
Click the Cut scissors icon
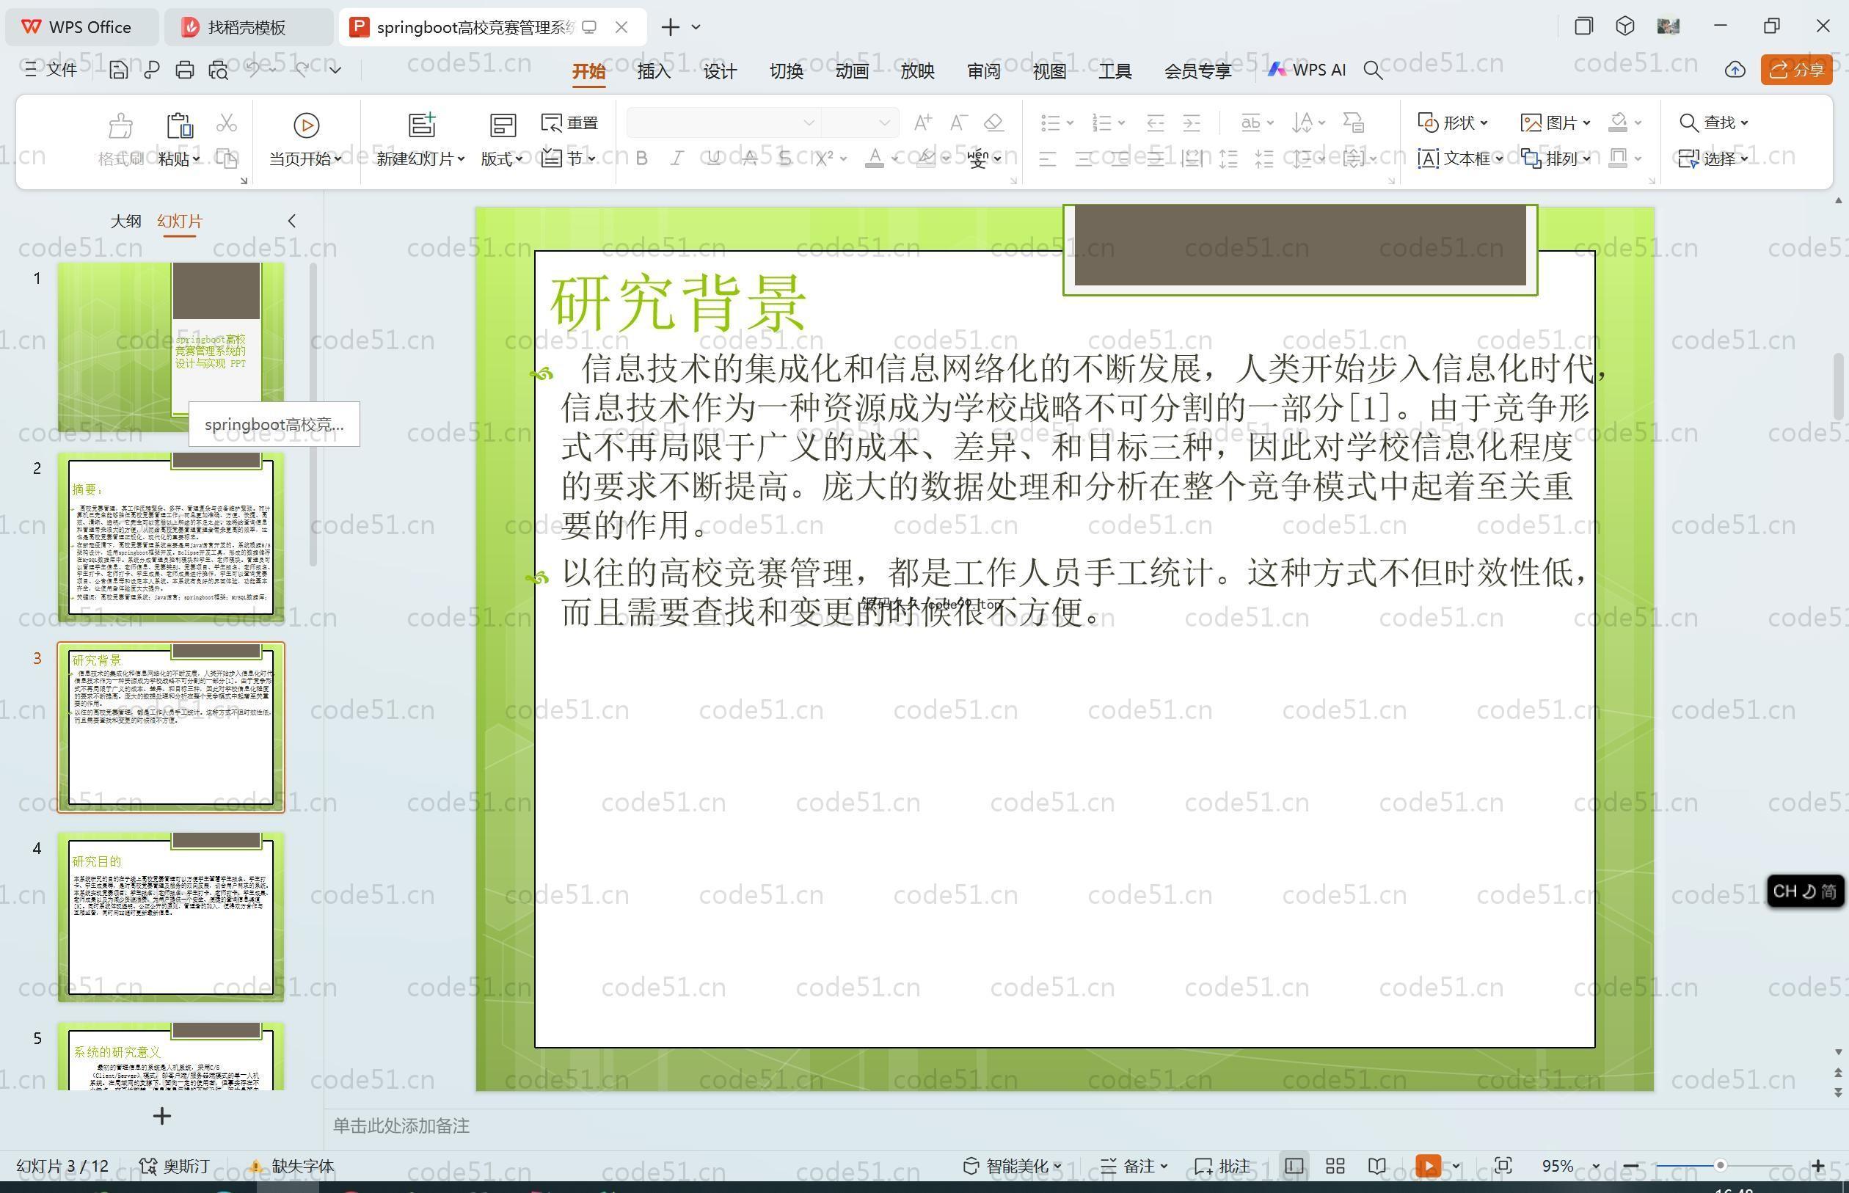coord(226,123)
